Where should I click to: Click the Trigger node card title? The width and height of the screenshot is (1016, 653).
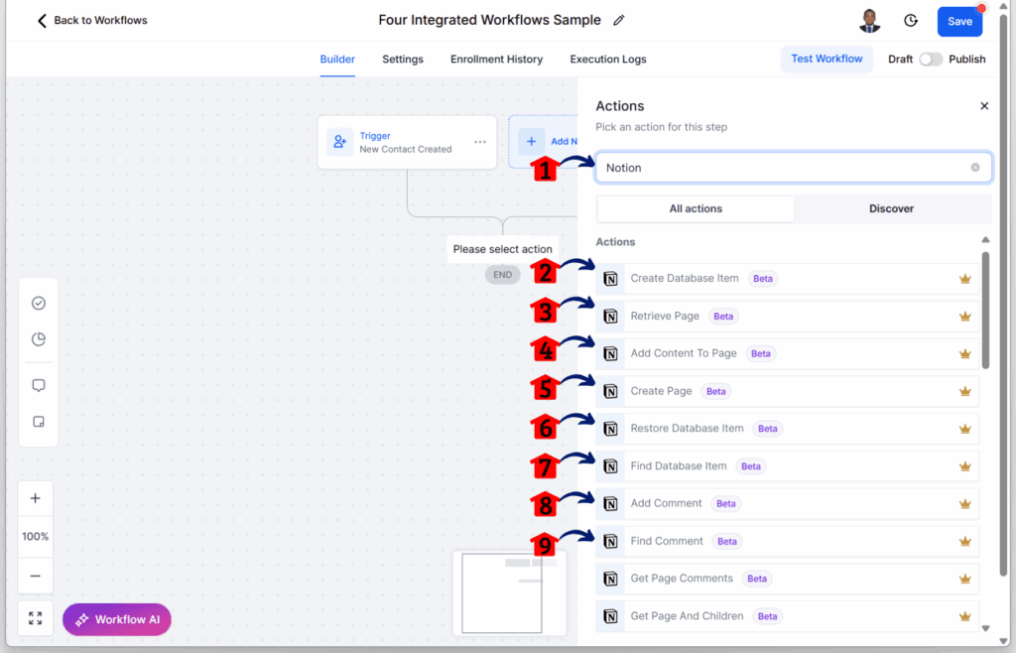coord(375,136)
